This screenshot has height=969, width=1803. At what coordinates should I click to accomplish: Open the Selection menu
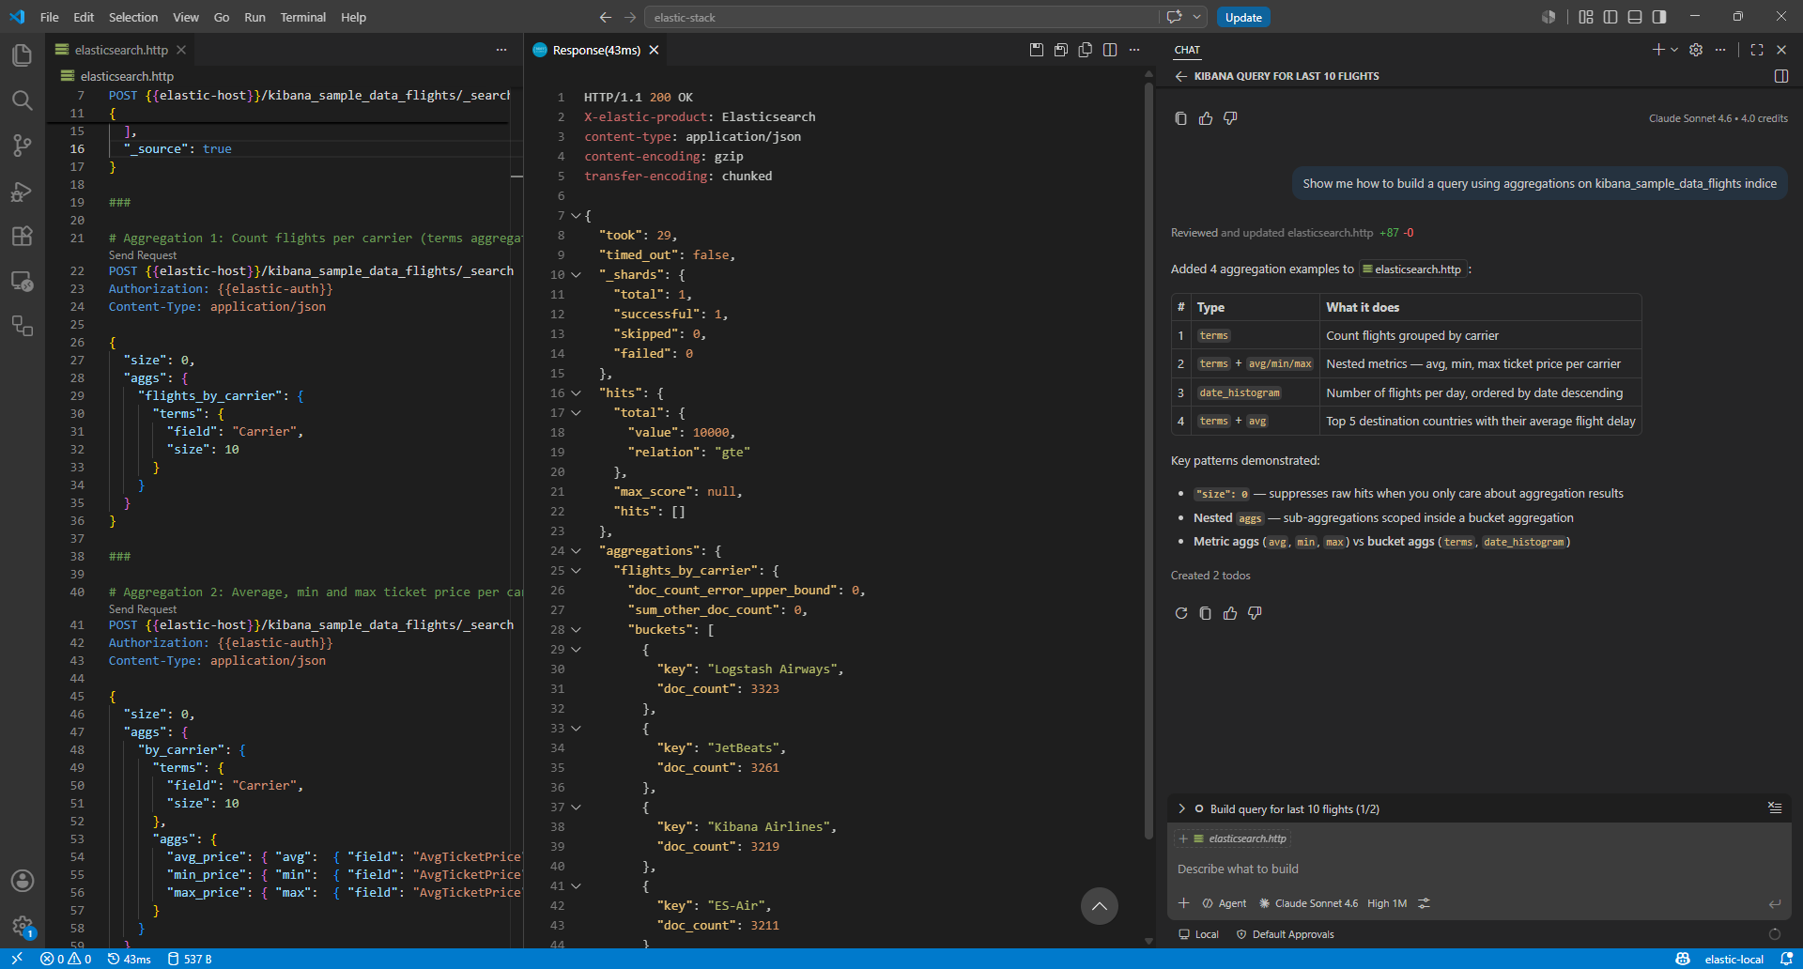133,17
